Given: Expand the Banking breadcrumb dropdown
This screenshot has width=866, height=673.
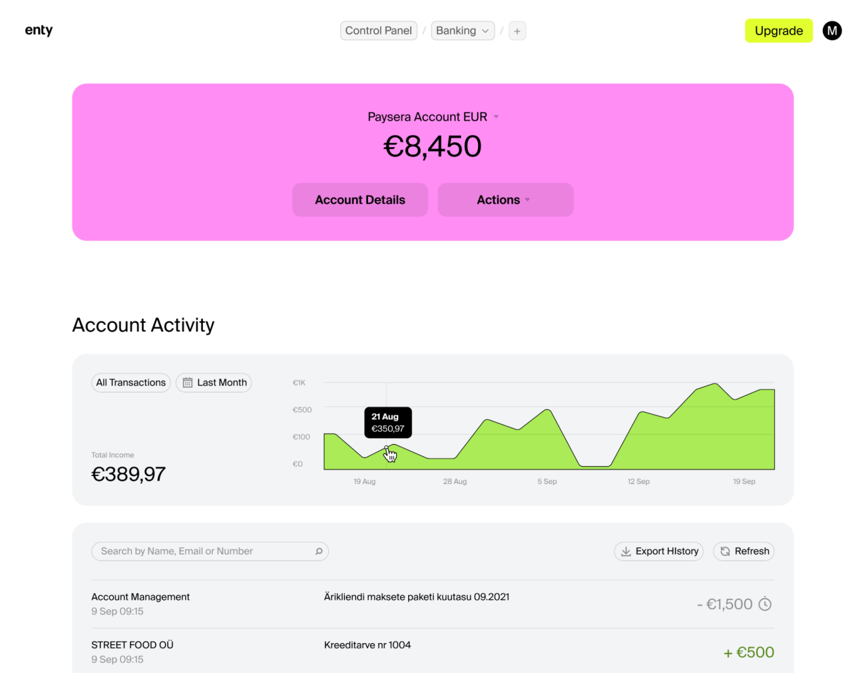Looking at the screenshot, I should tap(463, 31).
